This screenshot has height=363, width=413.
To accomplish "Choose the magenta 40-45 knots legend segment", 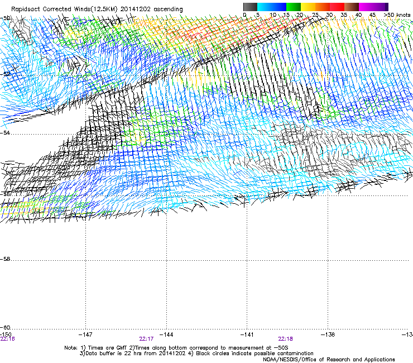I will (x=366, y=7).
